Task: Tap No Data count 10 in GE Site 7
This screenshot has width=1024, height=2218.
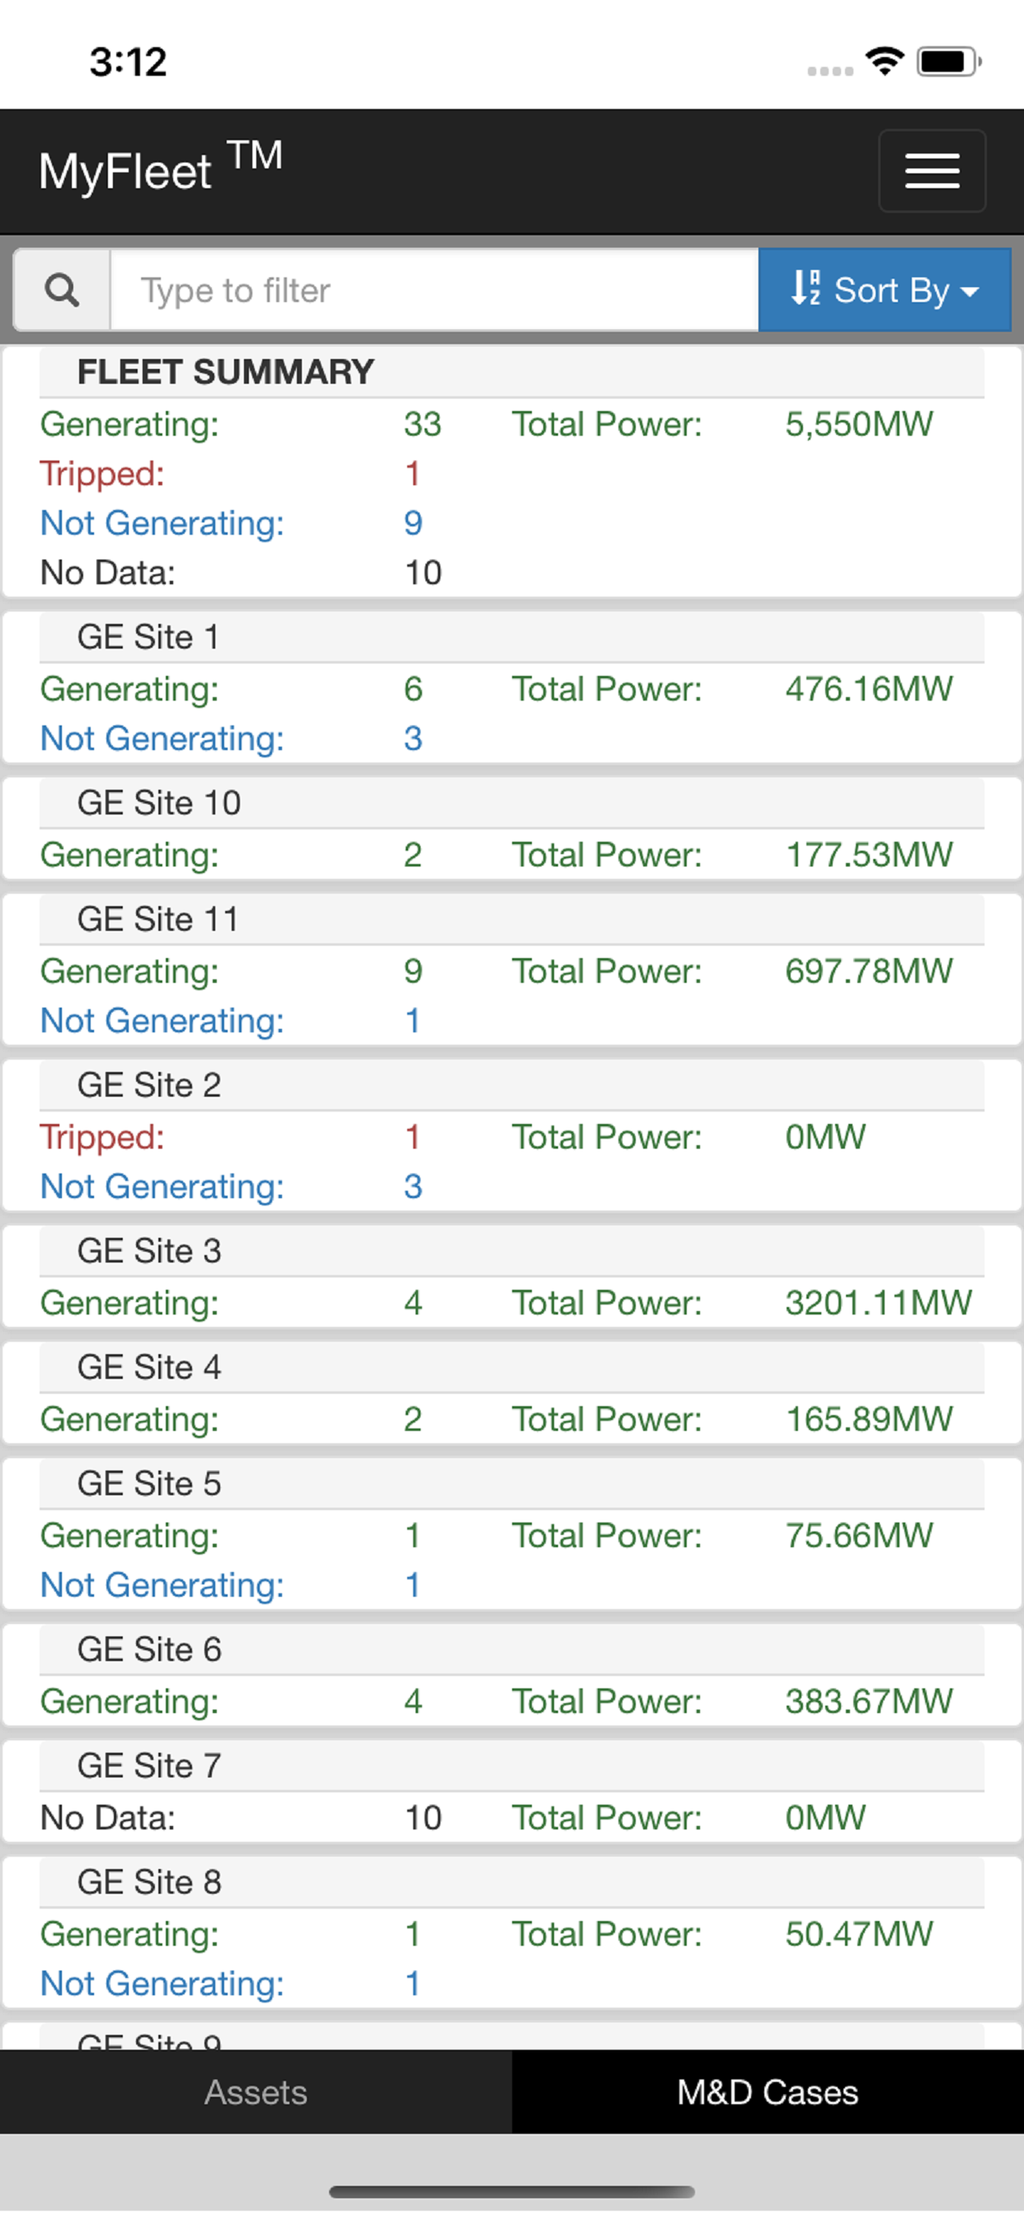Action: point(422,1817)
